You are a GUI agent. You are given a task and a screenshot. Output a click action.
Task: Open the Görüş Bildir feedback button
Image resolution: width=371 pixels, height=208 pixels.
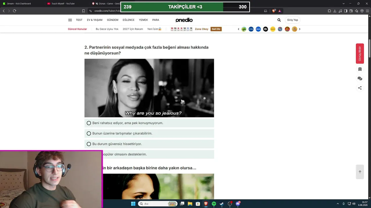[360, 53]
